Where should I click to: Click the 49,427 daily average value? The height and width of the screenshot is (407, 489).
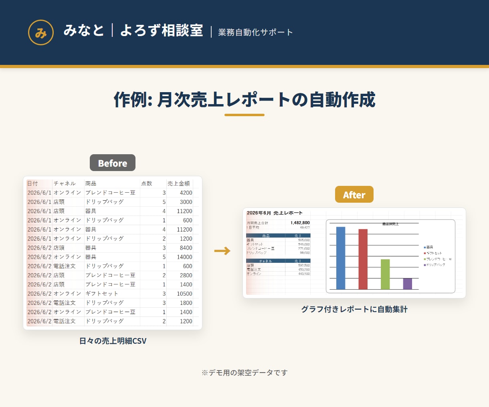pyautogui.click(x=305, y=228)
